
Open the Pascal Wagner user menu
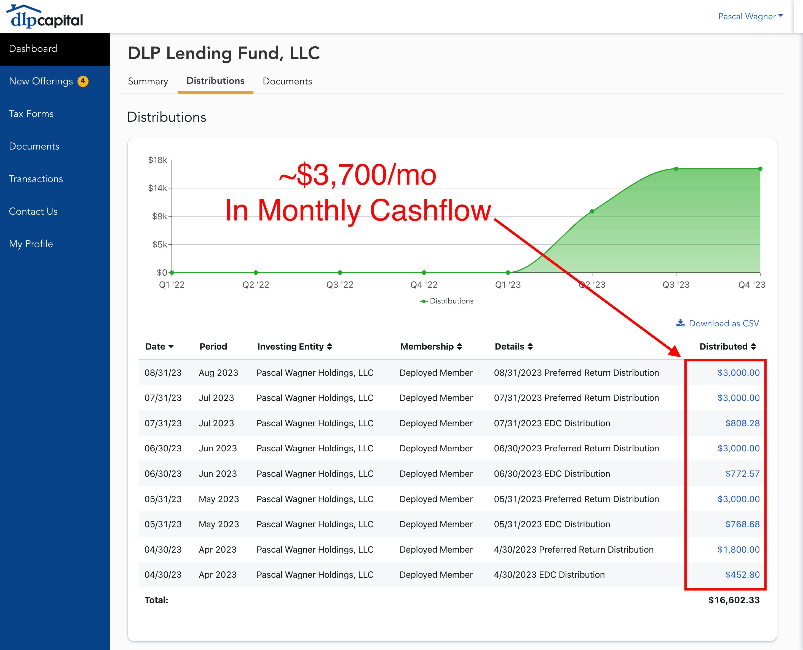point(750,17)
